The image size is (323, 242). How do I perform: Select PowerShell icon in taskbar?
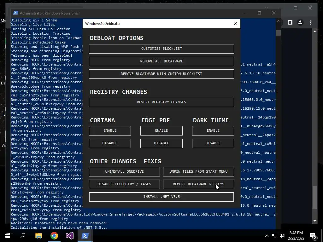coord(85,236)
